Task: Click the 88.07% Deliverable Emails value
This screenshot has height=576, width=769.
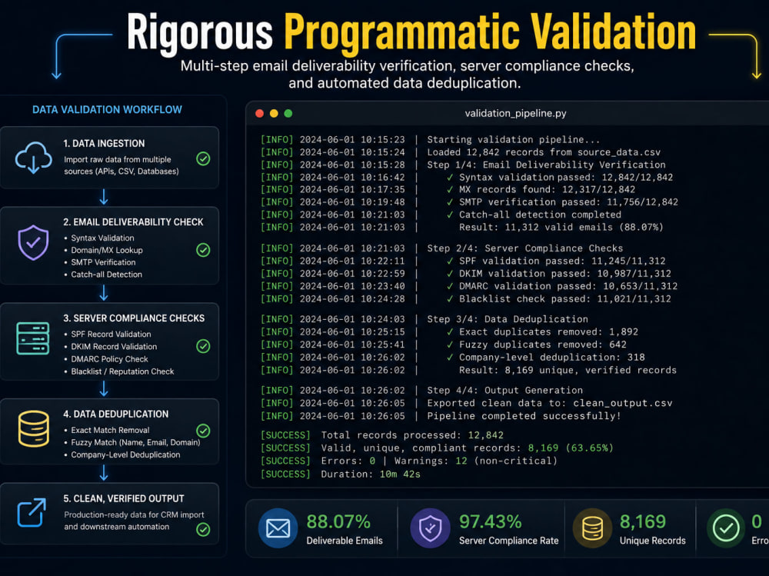Action: click(338, 521)
